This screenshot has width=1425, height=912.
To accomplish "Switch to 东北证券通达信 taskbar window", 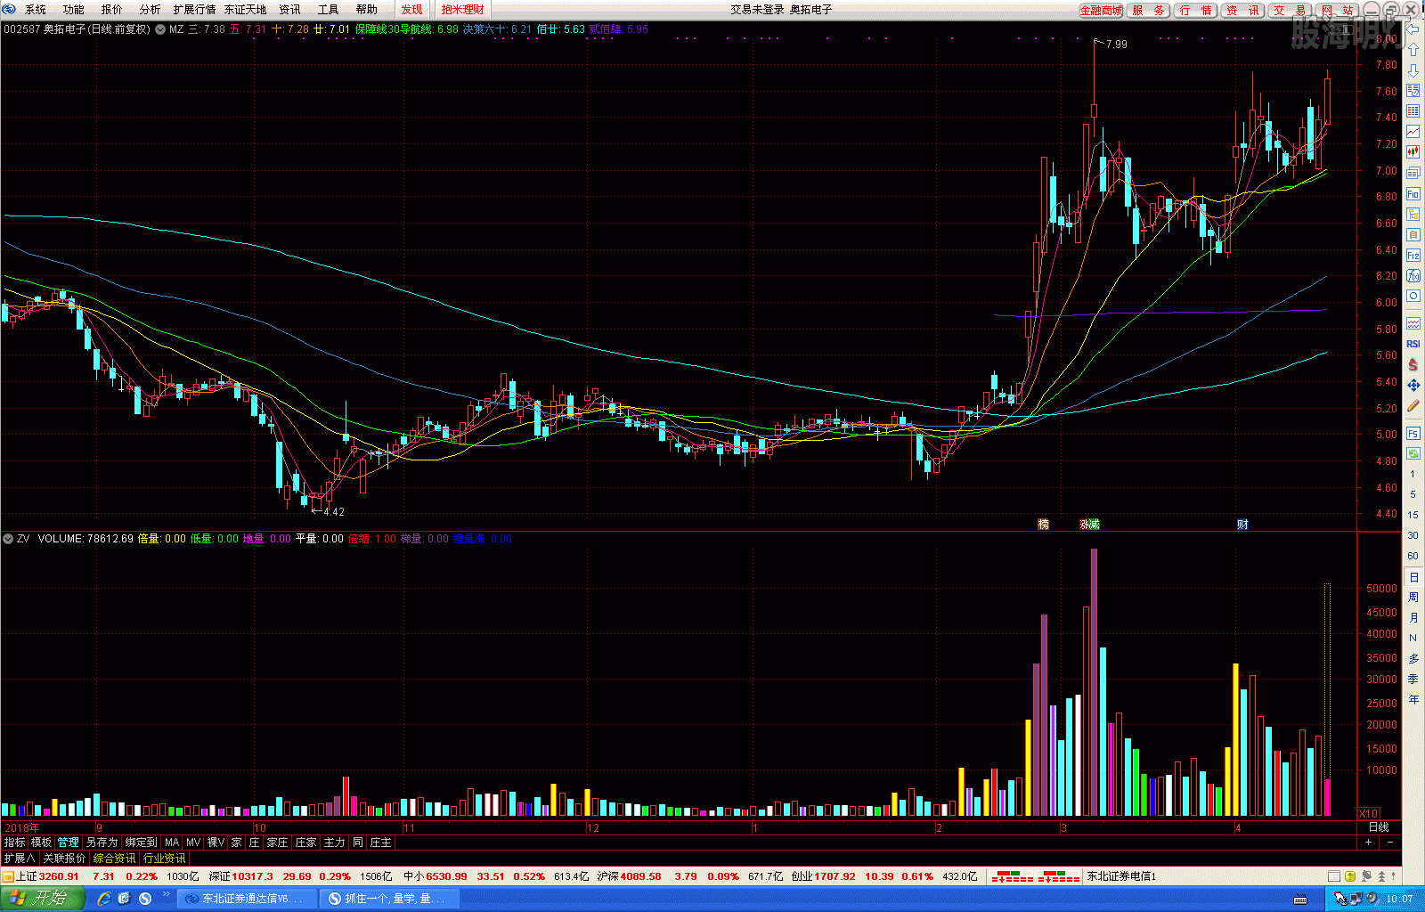I will tap(248, 898).
